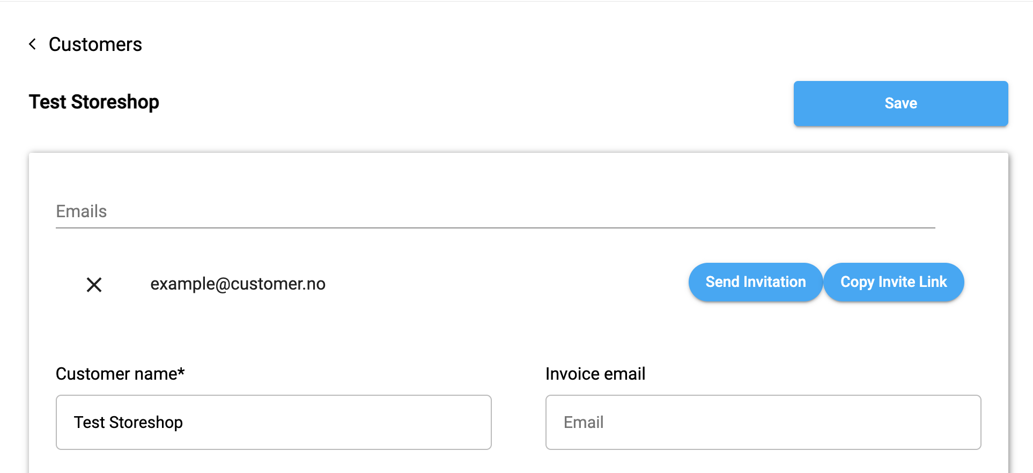Click the 'Test Storeshop' text inside name field
Viewport: 1033px width, 473px height.
(128, 422)
